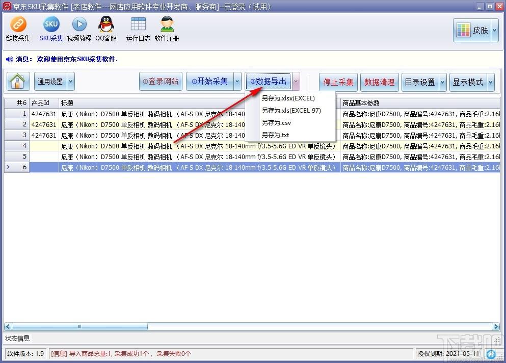
Task: Open the 链接采集 link collection tool
Action: [x=18, y=29]
